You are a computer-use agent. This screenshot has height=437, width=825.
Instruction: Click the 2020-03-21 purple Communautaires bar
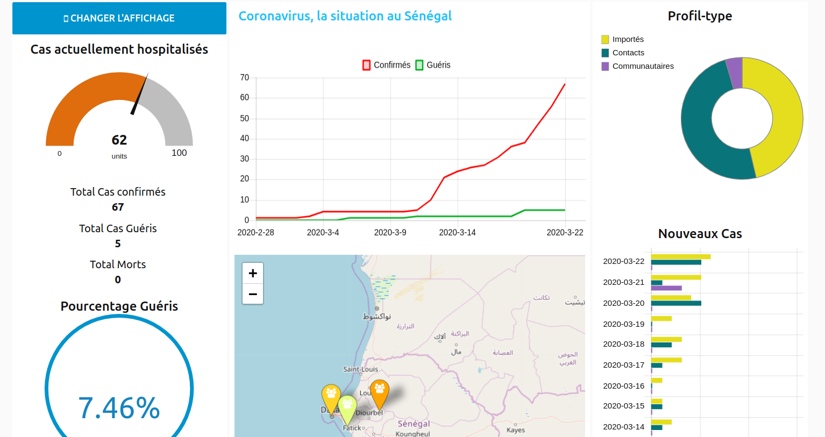pos(666,288)
